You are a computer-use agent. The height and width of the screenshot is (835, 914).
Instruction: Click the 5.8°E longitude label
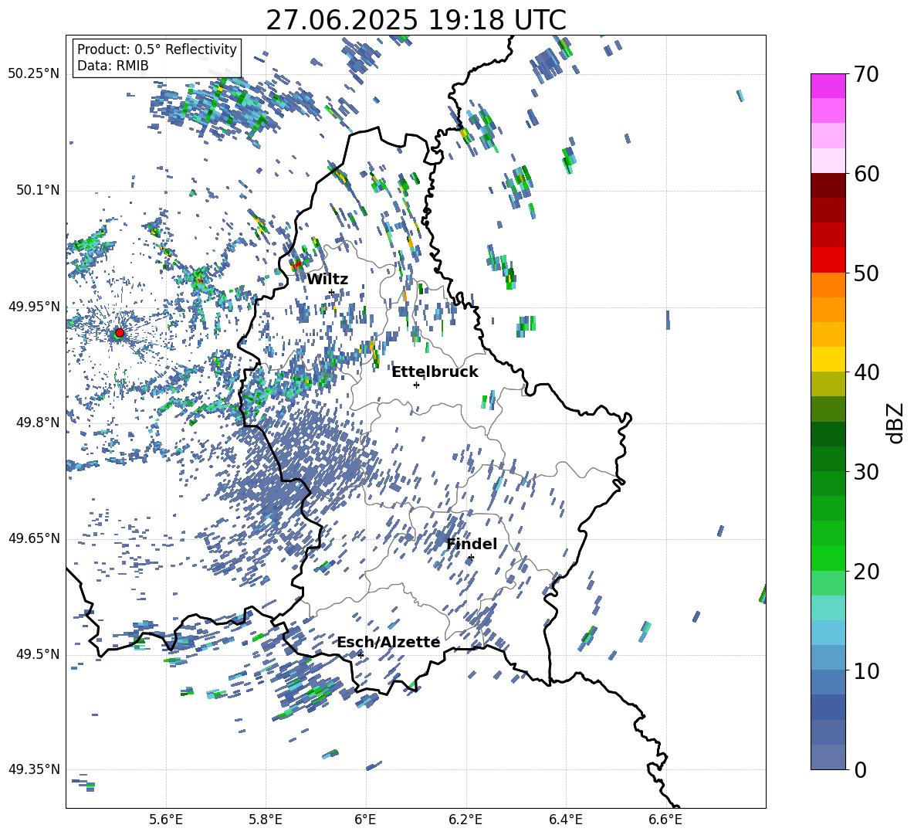266,820
